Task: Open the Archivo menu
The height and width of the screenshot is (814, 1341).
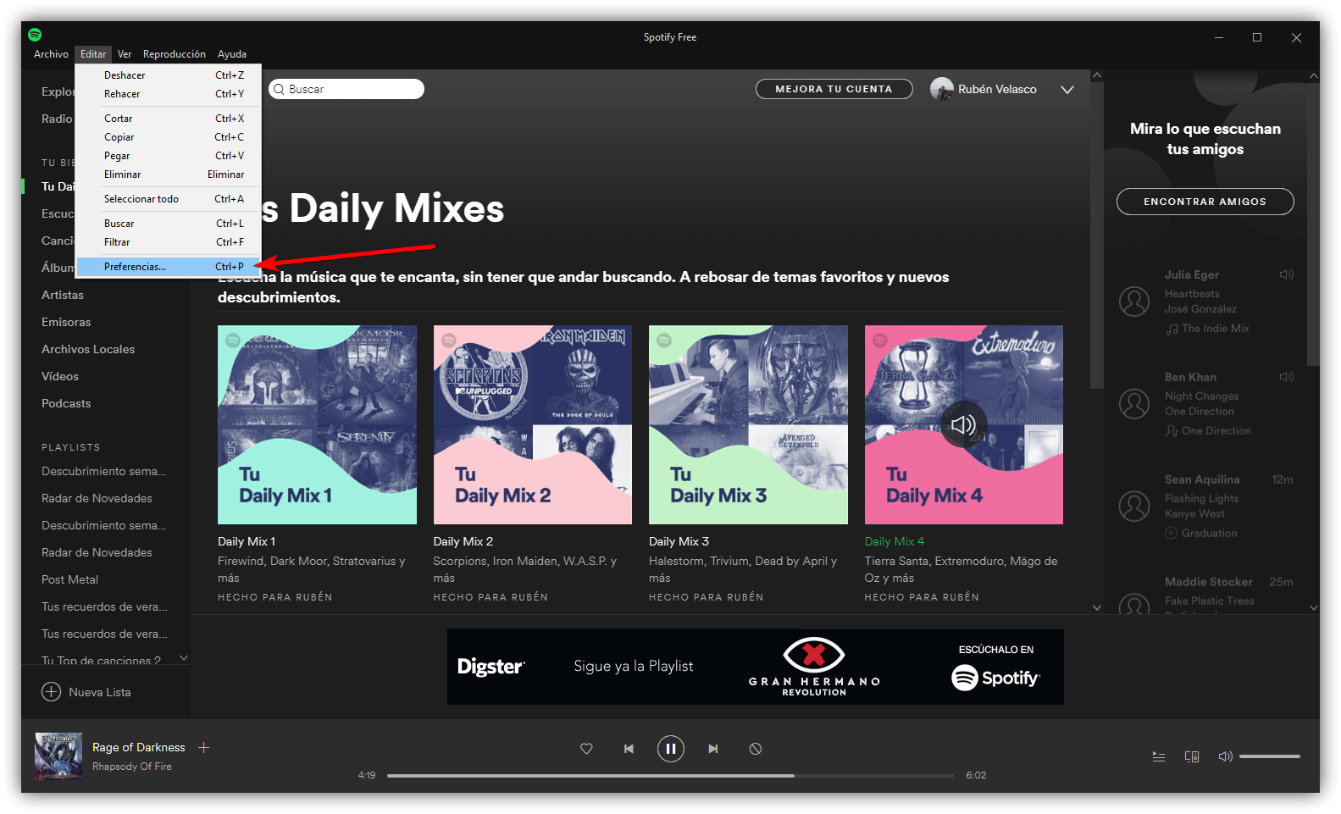Action: click(51, 54)
